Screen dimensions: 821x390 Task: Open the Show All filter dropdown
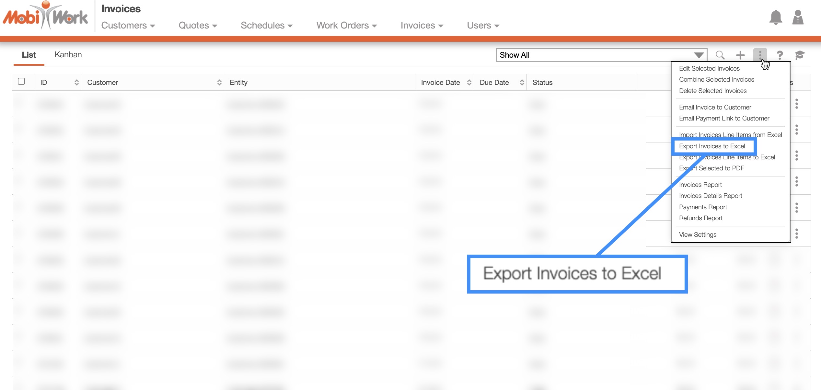601,55
